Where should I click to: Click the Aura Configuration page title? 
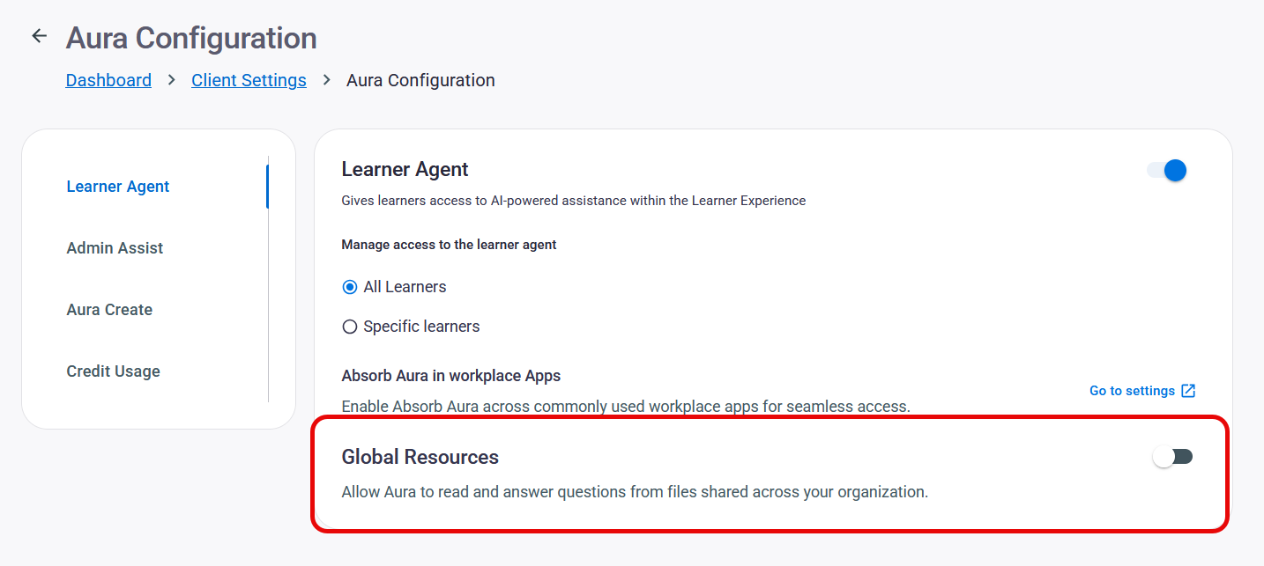click(191, 38)
